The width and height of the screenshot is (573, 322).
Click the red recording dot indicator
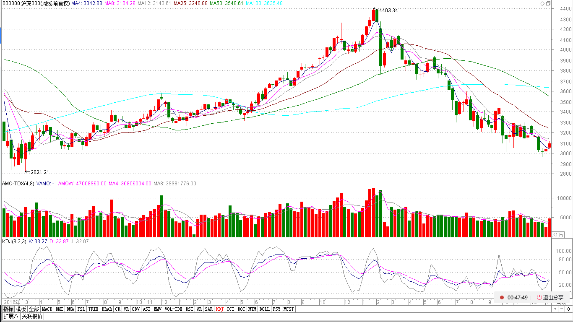point(501,297)
